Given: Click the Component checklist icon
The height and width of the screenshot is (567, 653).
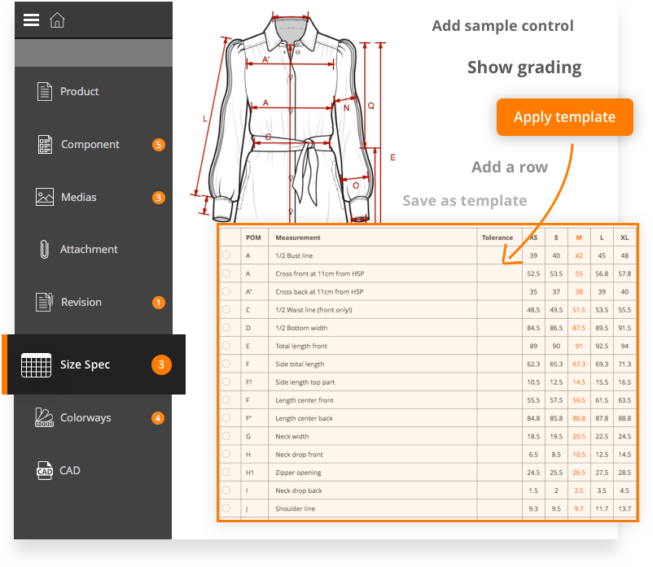Looking at the screenshot, I should pyautogui.click(x=45, y=144).
